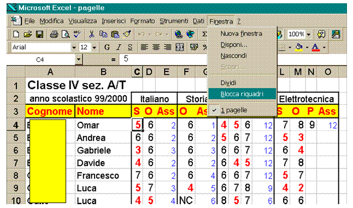Choose Disponi... menu entry
The height and width of the screenshot is (208, 353).
pos(242,45)
